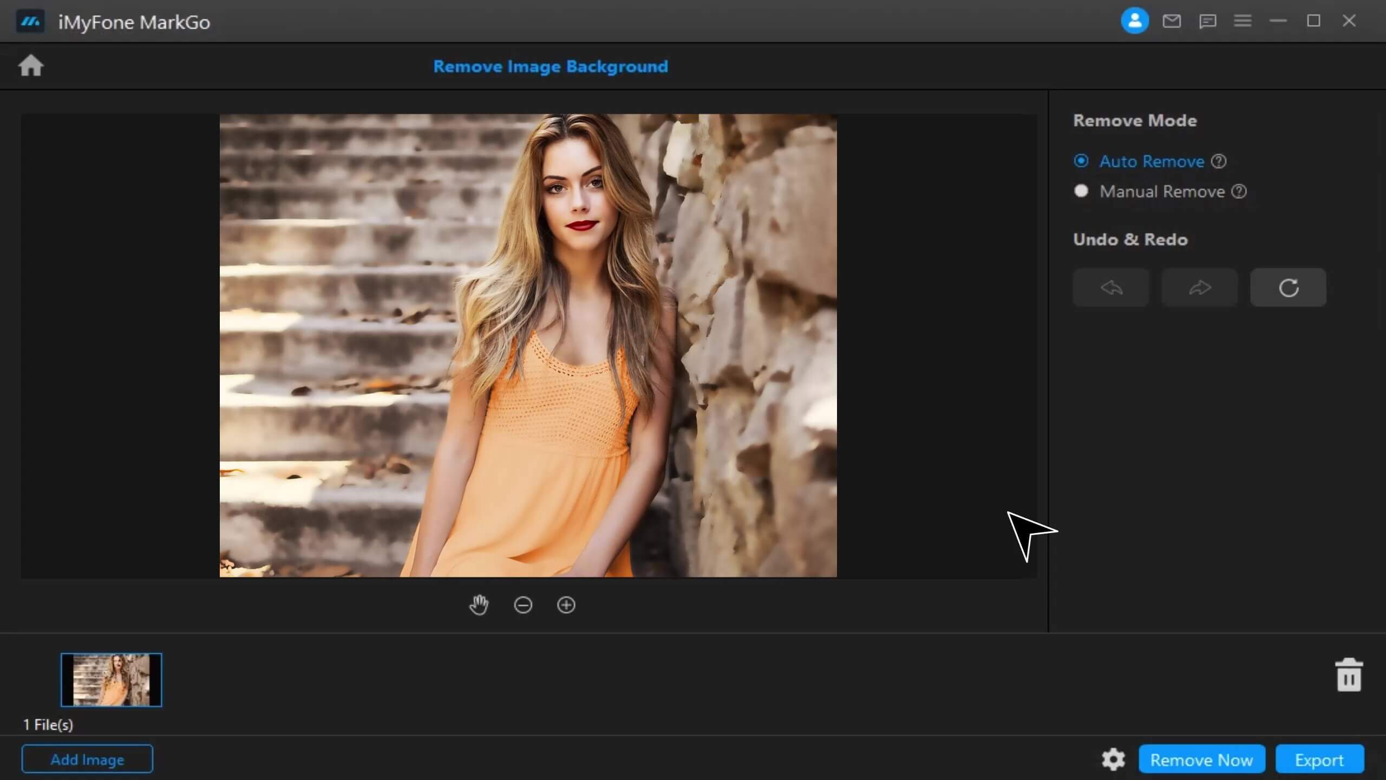Screen dimensions: 1386x780
Task: Click the Add Image button
Action: click(86, 760)
